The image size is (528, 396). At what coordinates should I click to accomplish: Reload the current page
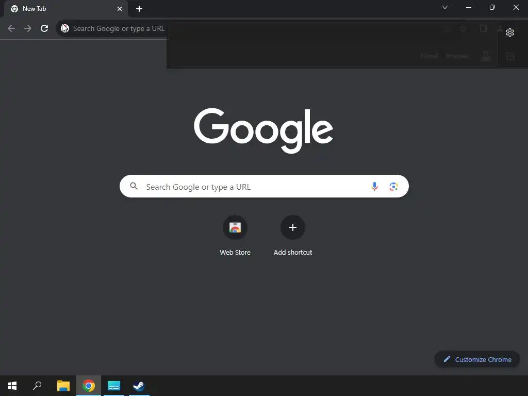(44, 28)
